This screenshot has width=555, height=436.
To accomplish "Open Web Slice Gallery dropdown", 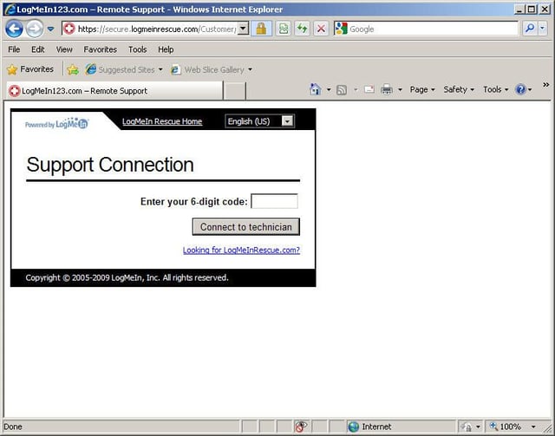I will click(212, 69).
